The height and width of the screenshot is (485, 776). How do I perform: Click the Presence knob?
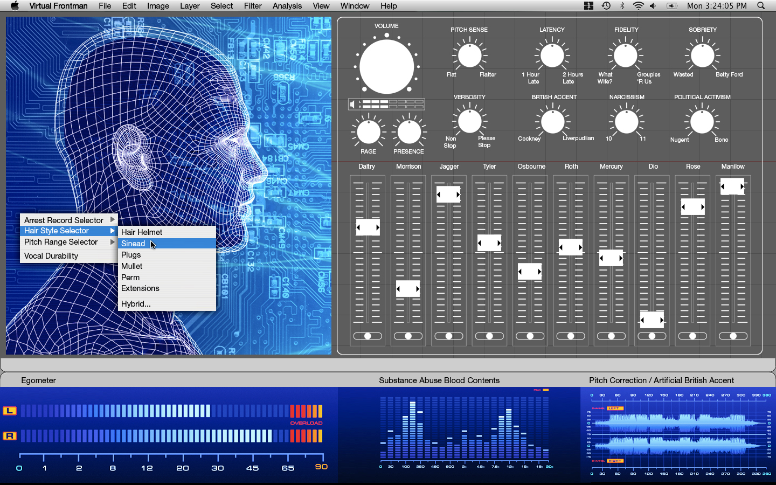[409, 132]
